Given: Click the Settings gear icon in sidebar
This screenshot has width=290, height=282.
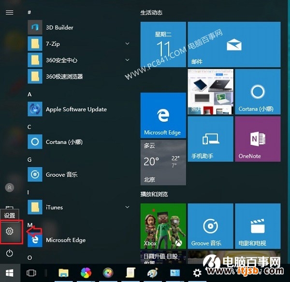Looking at the screenshot, I should point(9,231).
